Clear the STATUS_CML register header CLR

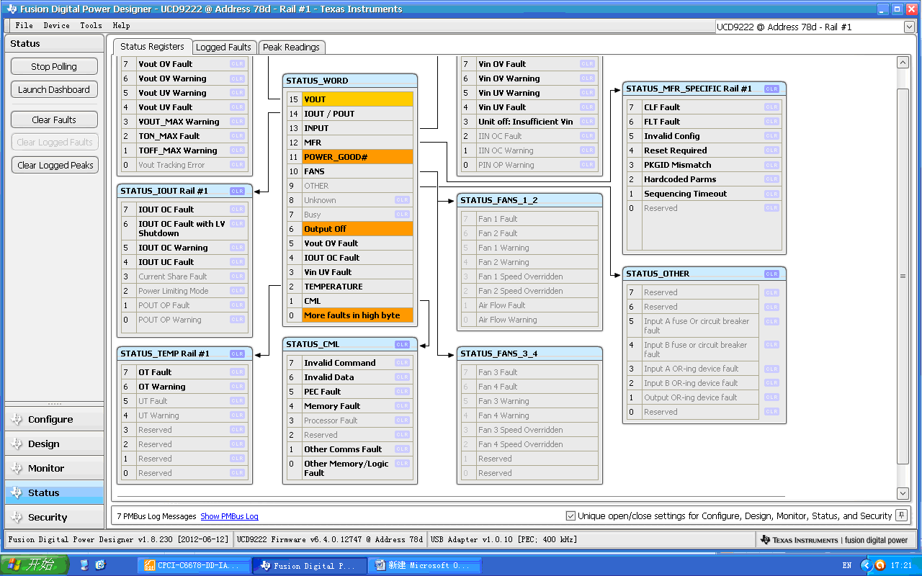[x=402, y=345]
